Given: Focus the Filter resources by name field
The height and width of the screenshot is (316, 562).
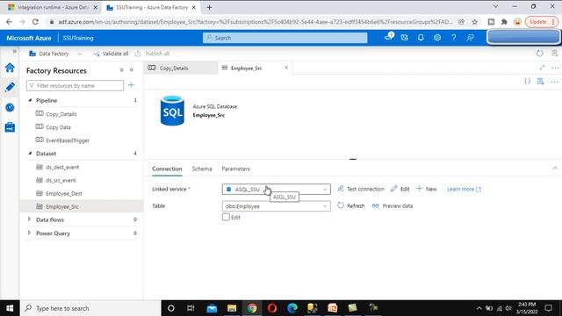Looking at the screenshot, I should tap(75, 85).
